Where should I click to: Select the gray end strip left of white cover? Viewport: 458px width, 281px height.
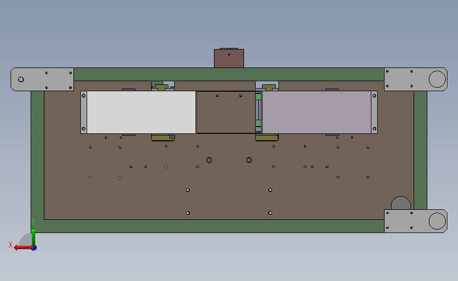[x=83, y=112]
